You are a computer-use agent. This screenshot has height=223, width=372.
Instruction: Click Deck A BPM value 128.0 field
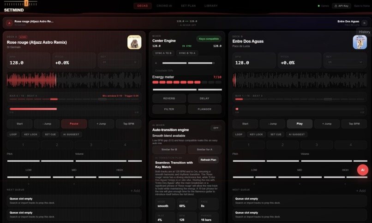point(29,61)
